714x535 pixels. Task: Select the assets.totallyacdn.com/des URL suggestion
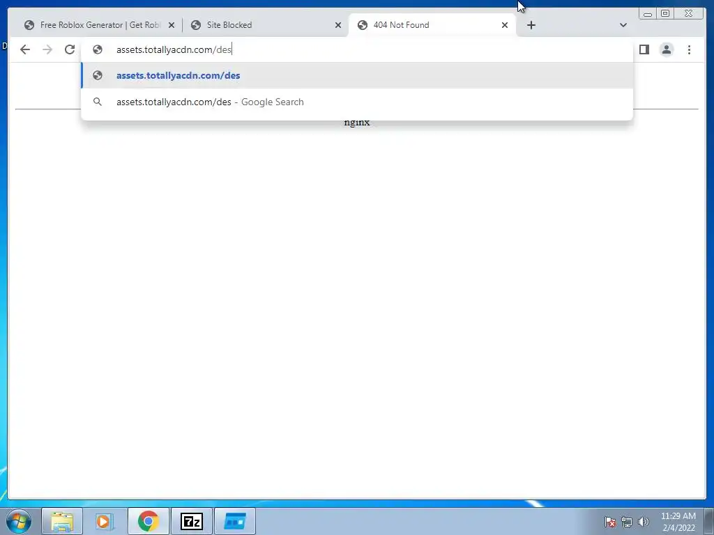357,75
